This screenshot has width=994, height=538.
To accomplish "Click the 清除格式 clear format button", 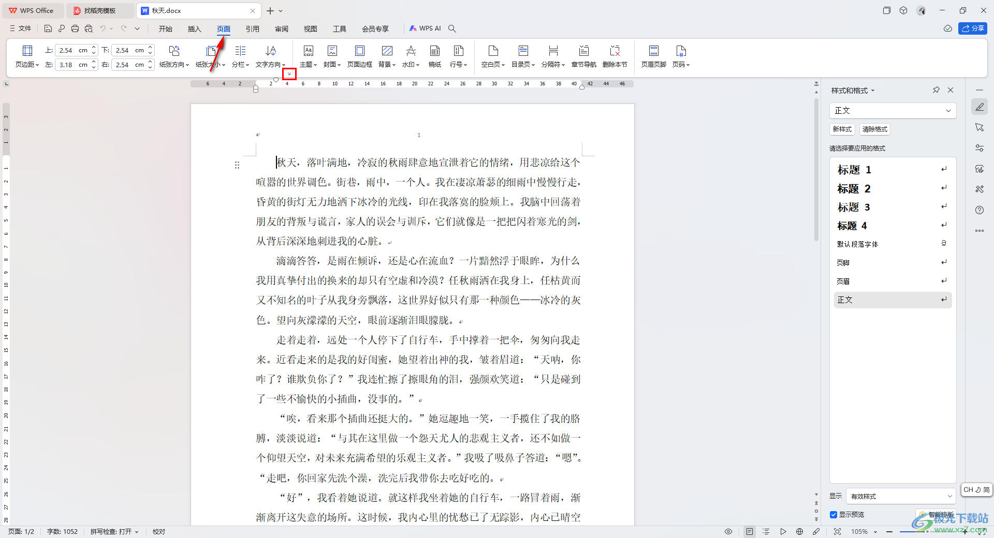I will 875,129.
